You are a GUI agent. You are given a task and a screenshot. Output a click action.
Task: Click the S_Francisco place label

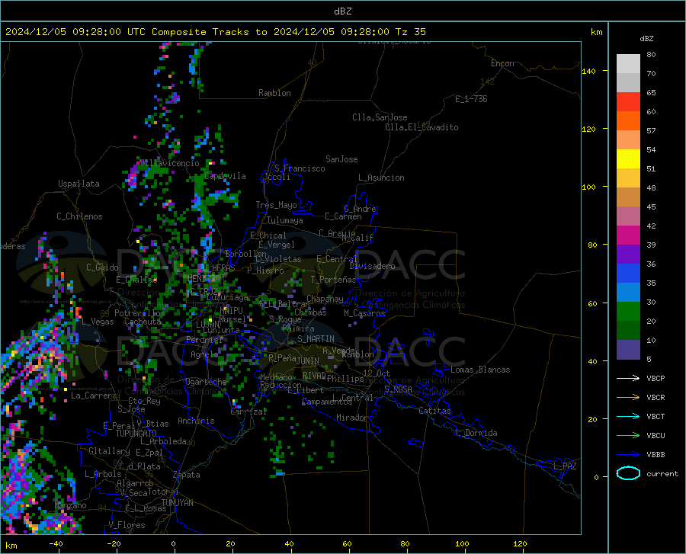300,168
